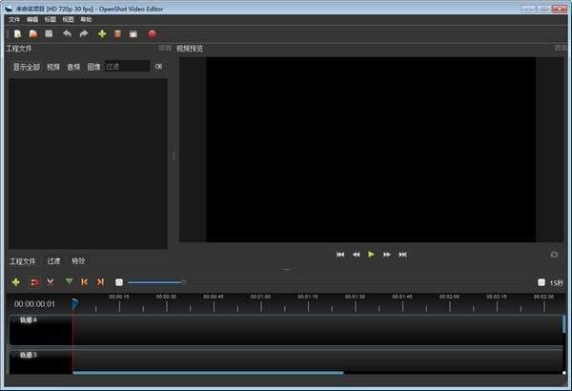Expand the 轨道 4 track menu arrow
The width and height of the screenshot is (572, 391).
tap(13, 319)
